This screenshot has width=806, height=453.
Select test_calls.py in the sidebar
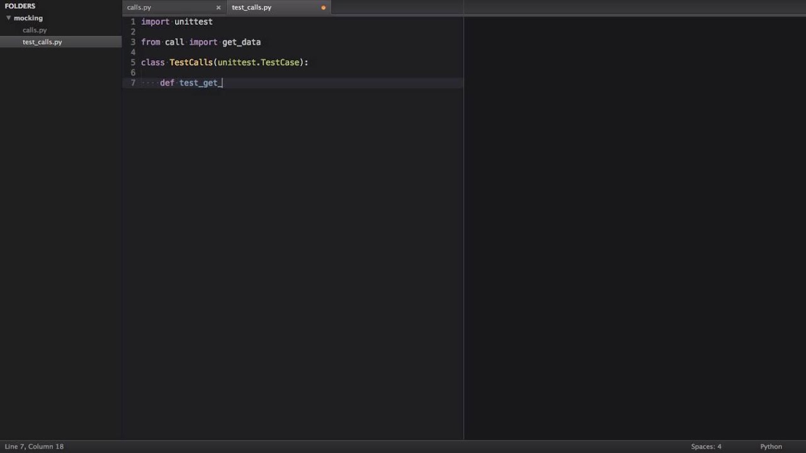42,42
